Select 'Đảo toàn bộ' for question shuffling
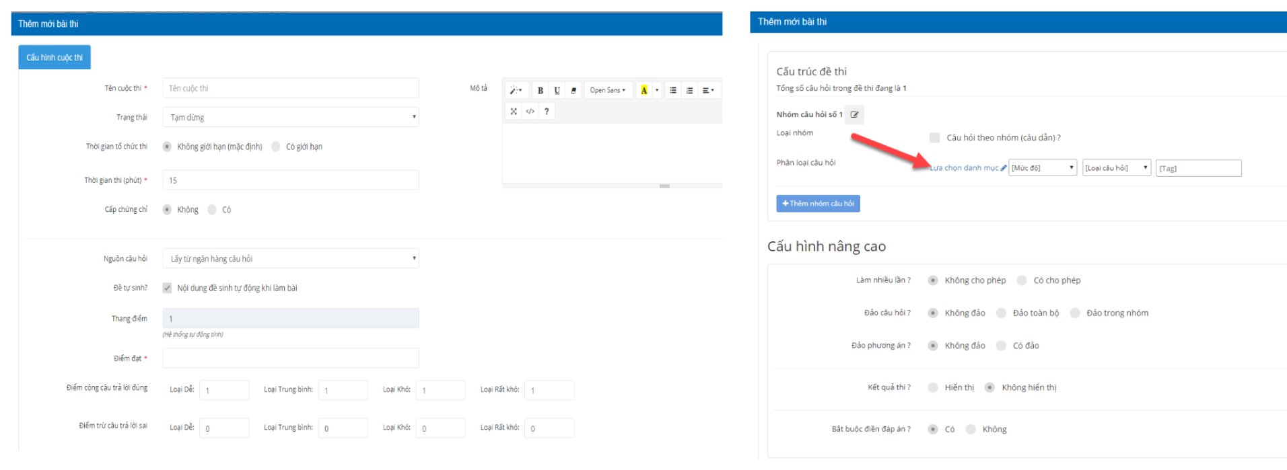 click(x=1002, y=313)
